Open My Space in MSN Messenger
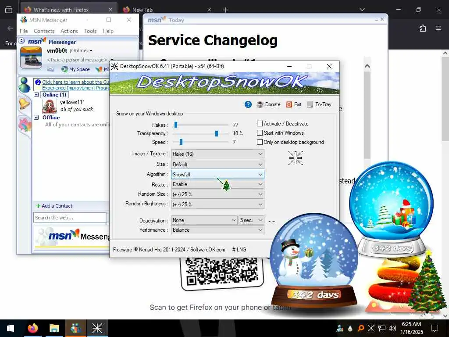 75,69
